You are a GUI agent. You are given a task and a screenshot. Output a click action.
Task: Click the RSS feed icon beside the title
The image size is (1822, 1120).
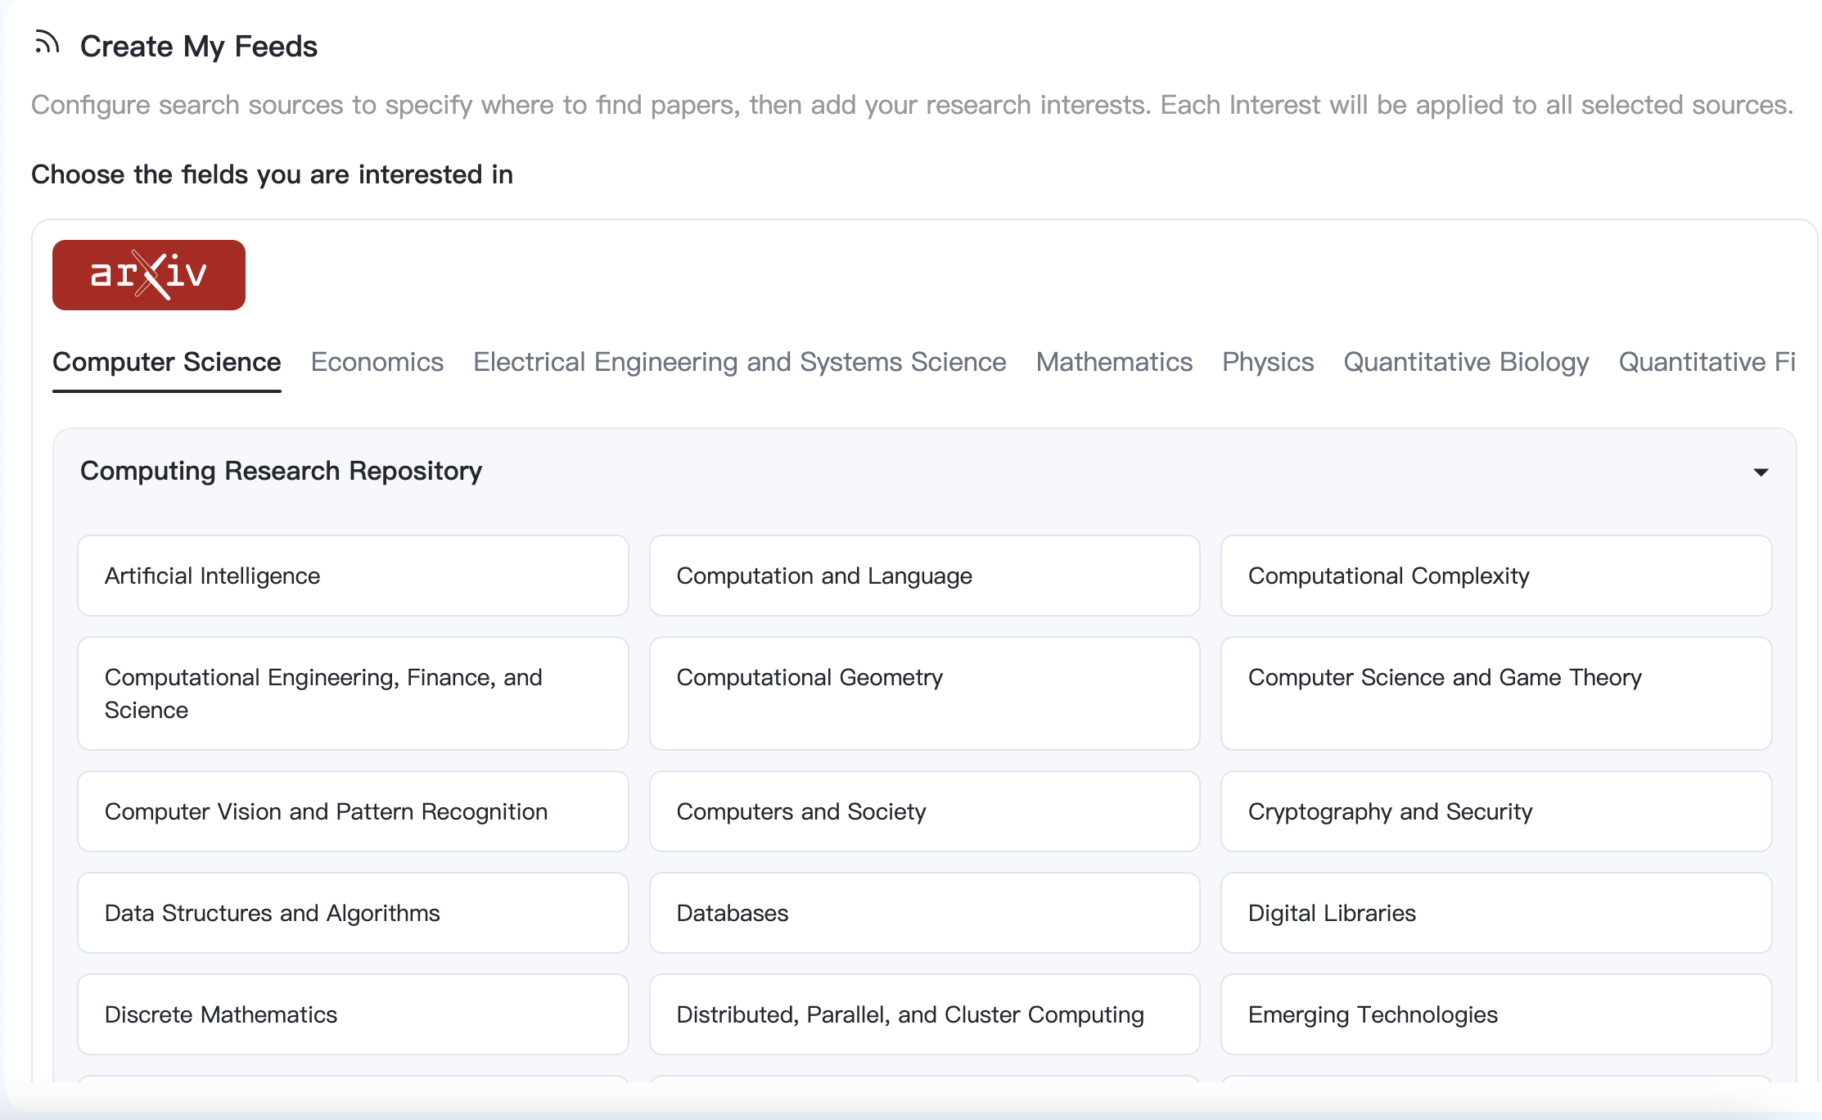47,43
